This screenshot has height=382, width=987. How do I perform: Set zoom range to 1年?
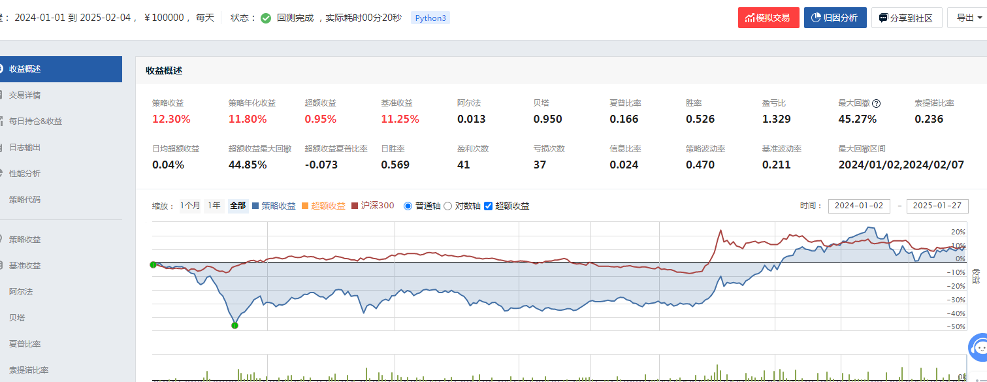point(214,206)
